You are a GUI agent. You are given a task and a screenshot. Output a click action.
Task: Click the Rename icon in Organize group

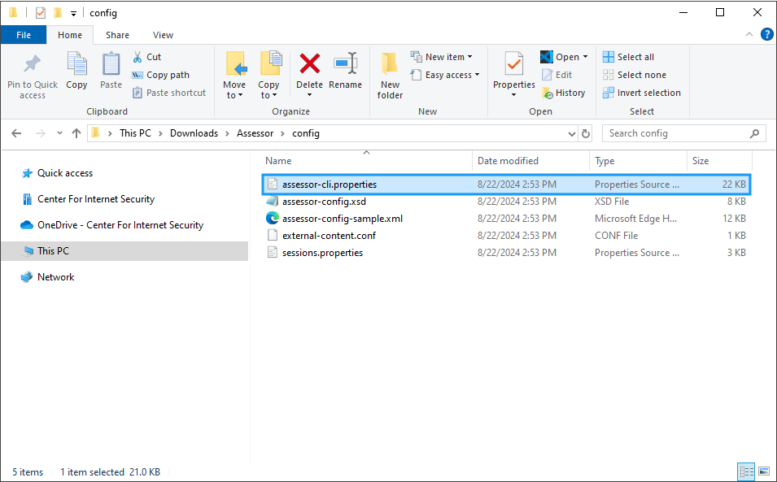(x=345, y=65)
